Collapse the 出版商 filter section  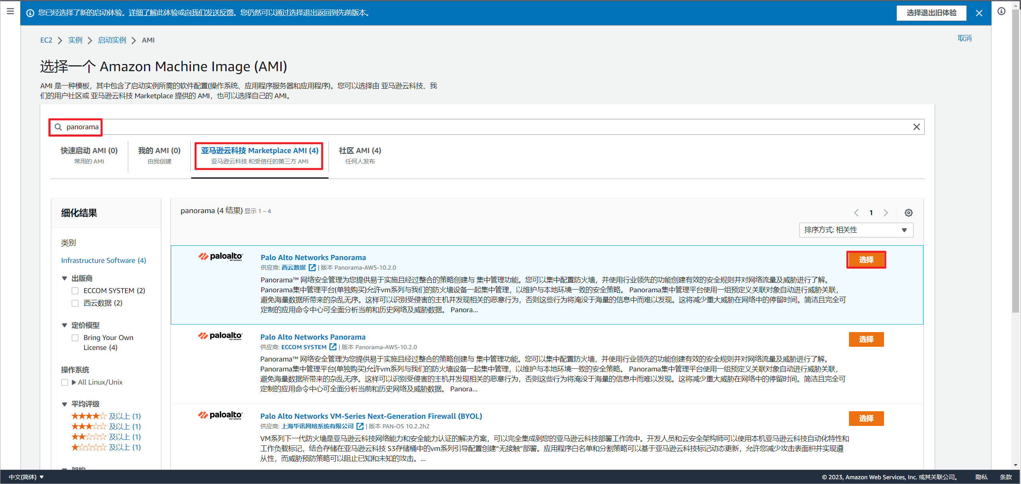coord(64,278)
